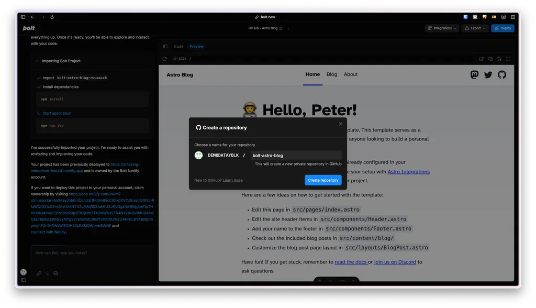This screenshot has width=536, height=308.
Task: Click the blue Deploy button
Action: click(502, 28)
